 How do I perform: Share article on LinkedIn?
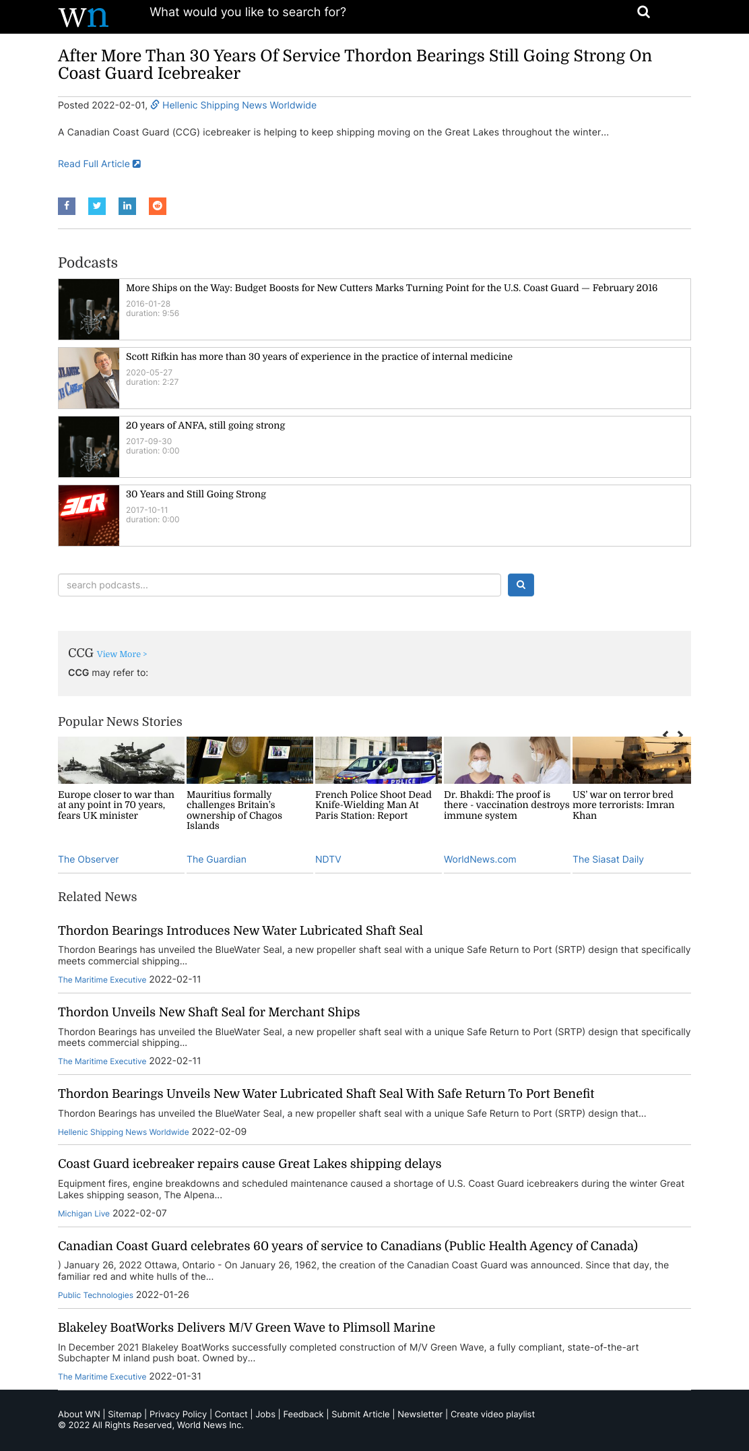(127, 206)
